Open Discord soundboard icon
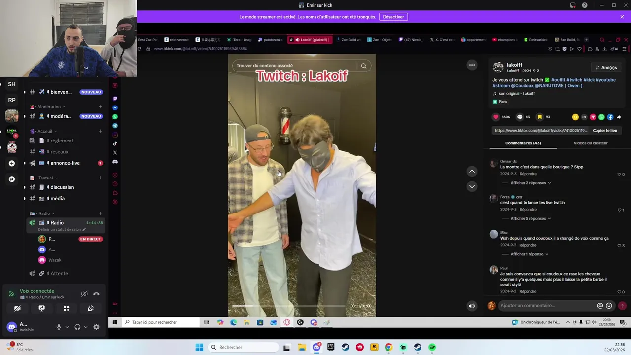This screenshot has height=355, width=631. coord(91,309)
